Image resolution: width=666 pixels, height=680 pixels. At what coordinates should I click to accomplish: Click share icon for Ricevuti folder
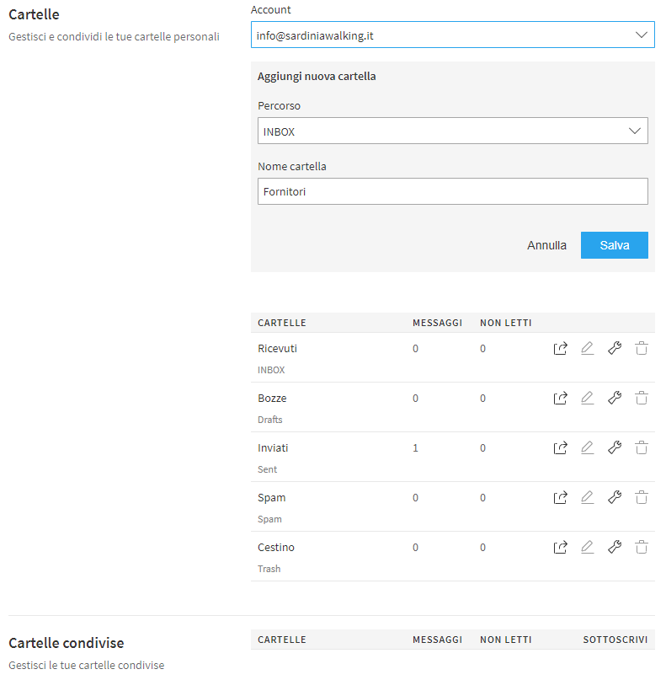561,349
